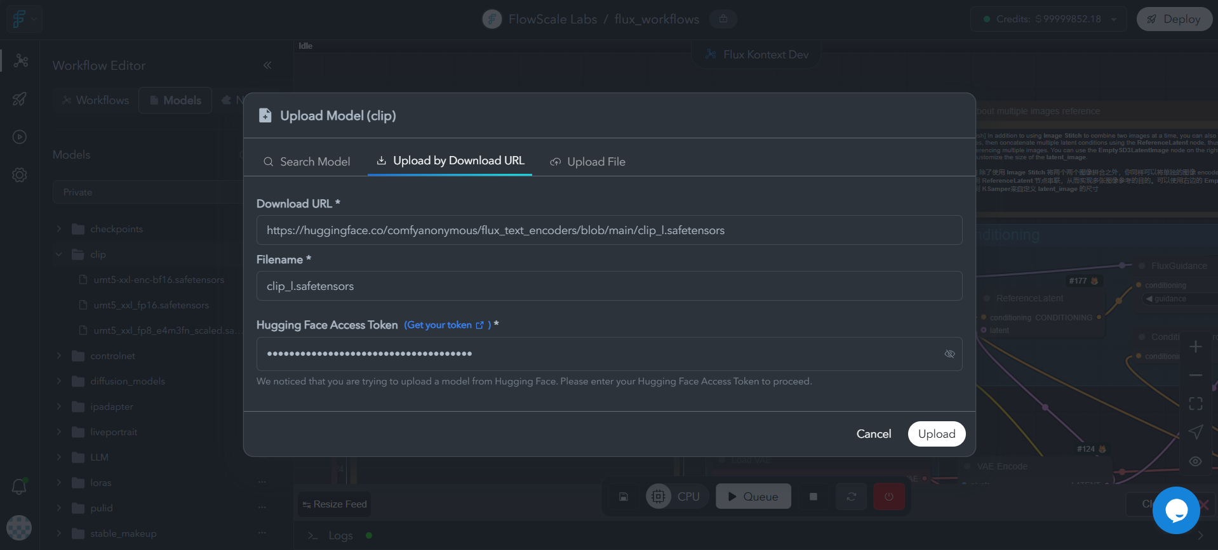Zoom out the canvas with the minus icon
Screen dimensions: 1218x550
pyautogui.click(x=1196, y=376)
